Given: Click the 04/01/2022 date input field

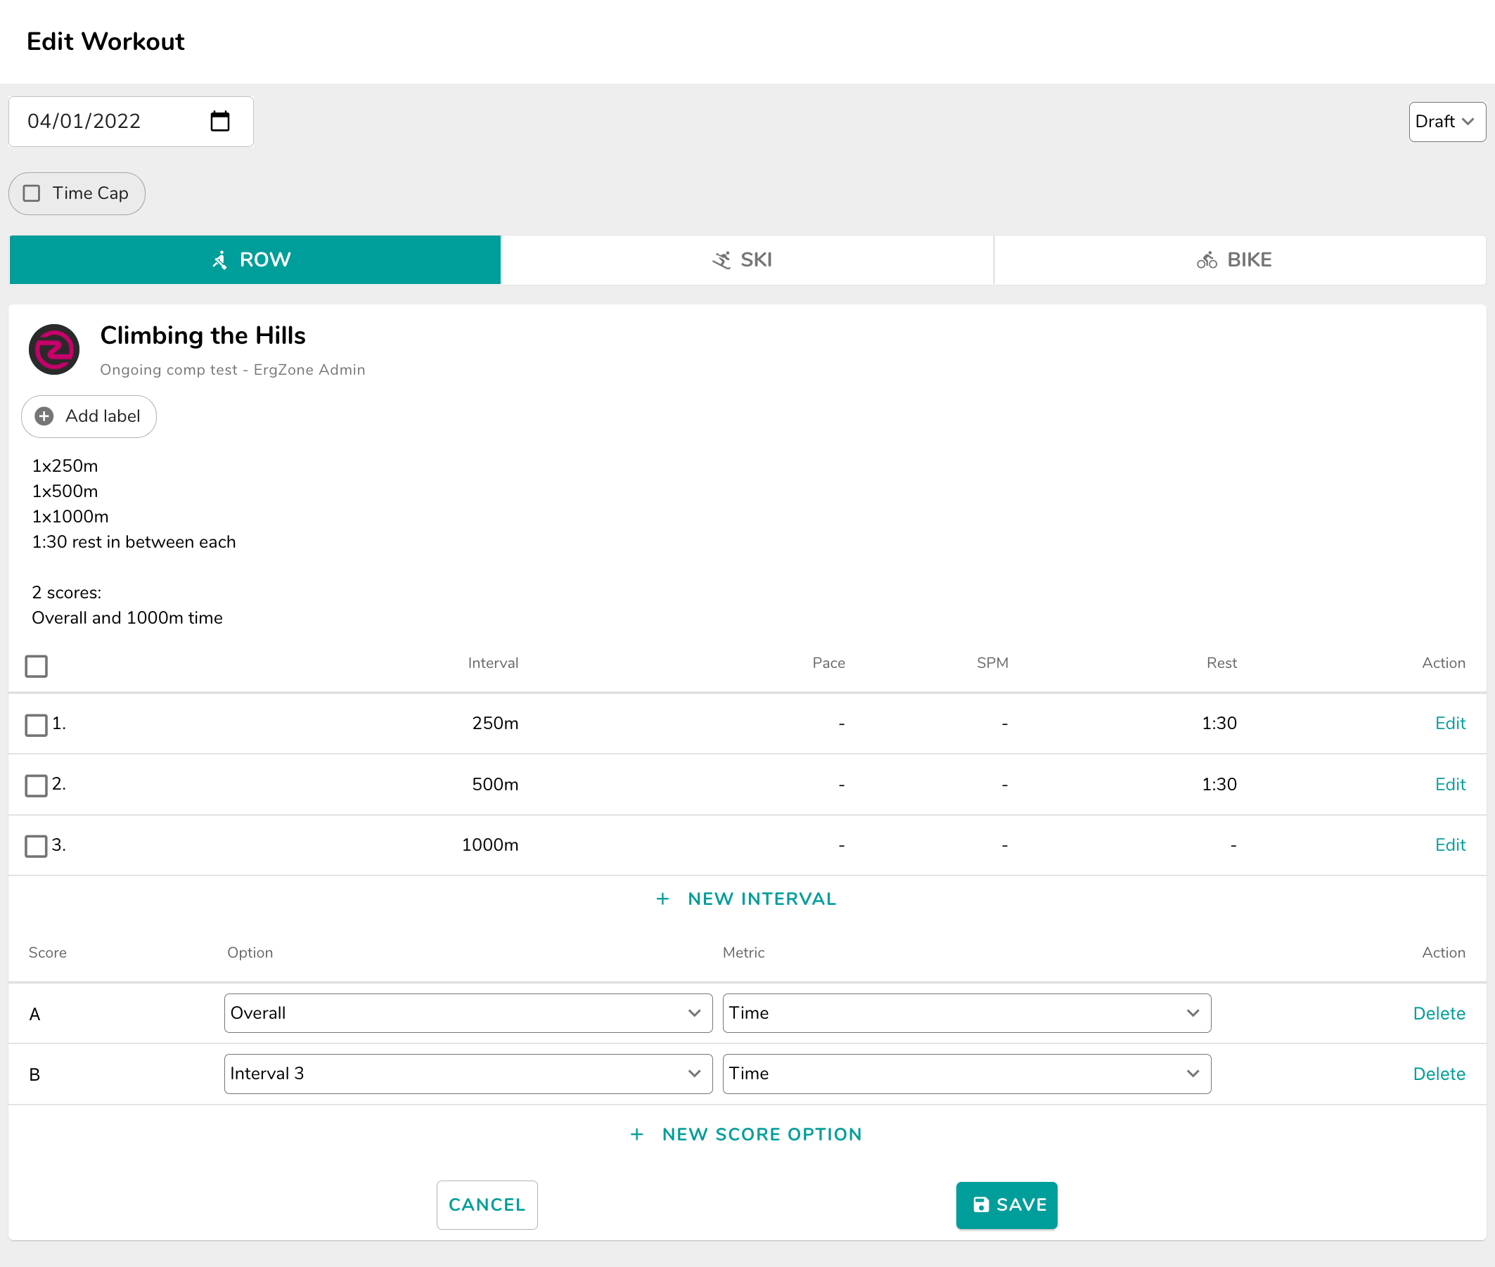Looking at the screenshot, I should tap(108, 122).
